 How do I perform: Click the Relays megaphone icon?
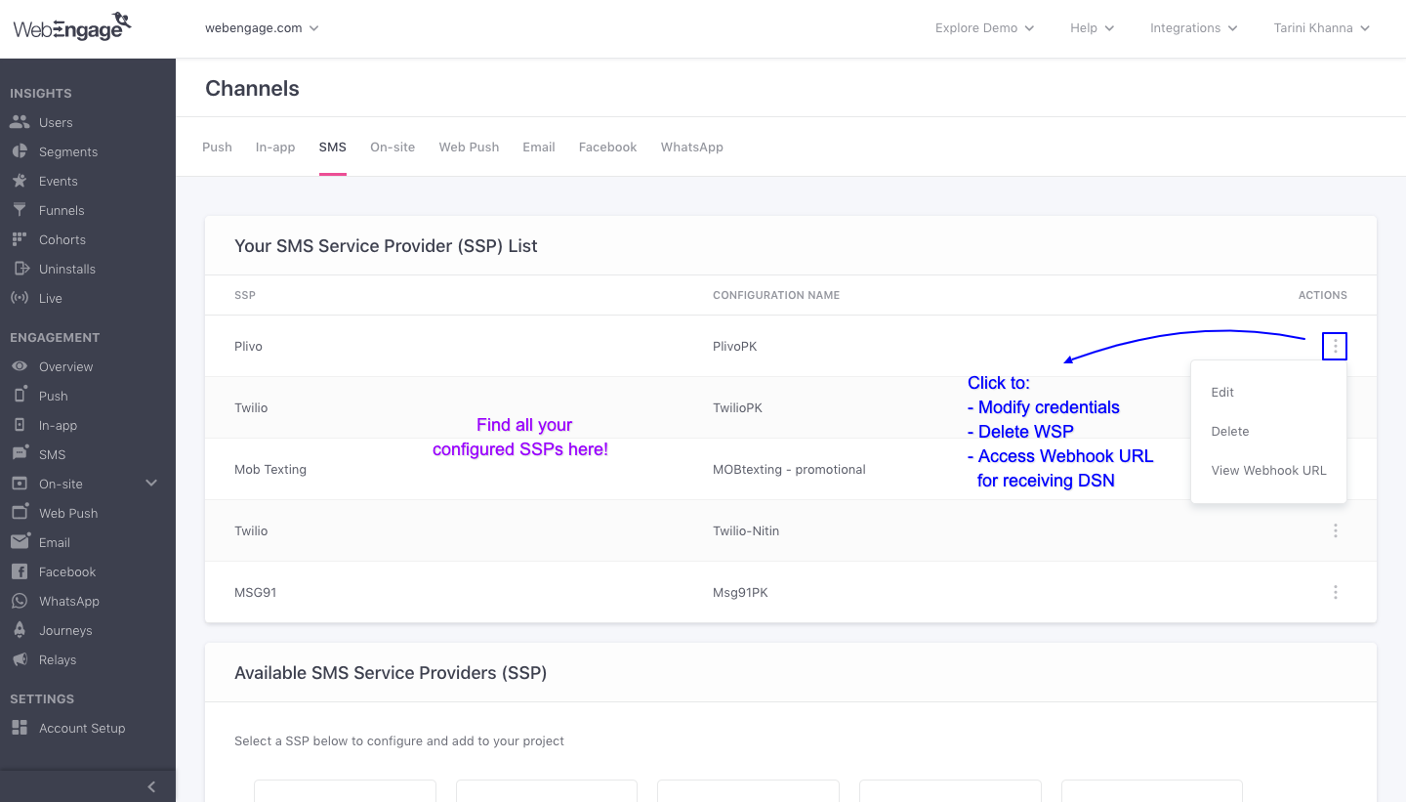point(20,659)
